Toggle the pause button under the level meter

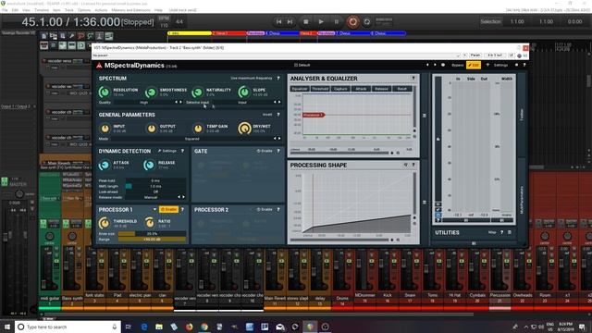tap(438, 204)
